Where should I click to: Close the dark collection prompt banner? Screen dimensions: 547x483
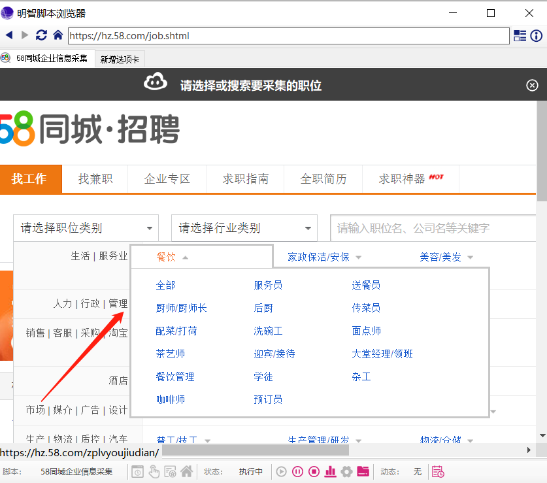coord(532,85)
